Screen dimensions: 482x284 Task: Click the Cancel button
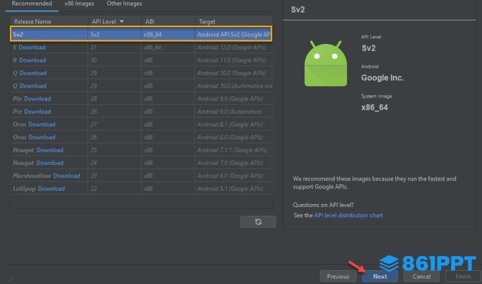coord(421,276)
